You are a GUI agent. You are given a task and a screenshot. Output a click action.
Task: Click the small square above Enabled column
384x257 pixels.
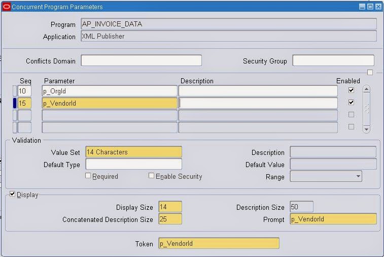click(x=370, y=72)
